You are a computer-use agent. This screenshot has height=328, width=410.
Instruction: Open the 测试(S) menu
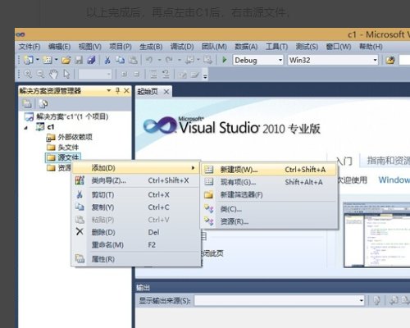[307, 47]
